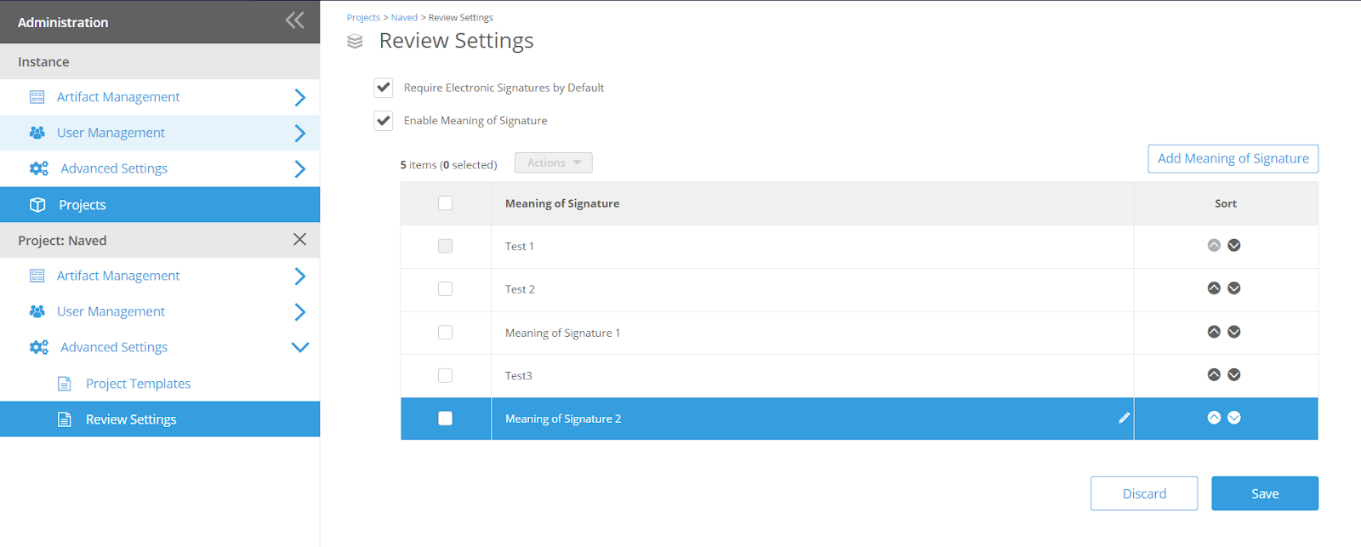Open the Actions dropdown
Viewport: 1361px width, 547px height.
(x=554, y=162)
